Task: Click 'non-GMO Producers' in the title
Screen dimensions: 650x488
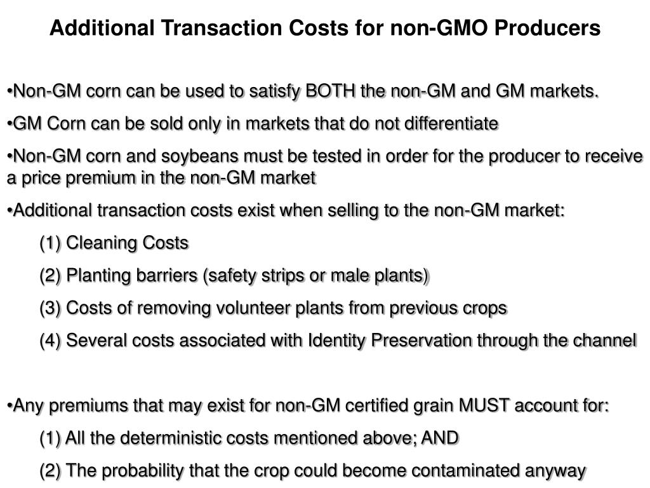Action: 495,28
